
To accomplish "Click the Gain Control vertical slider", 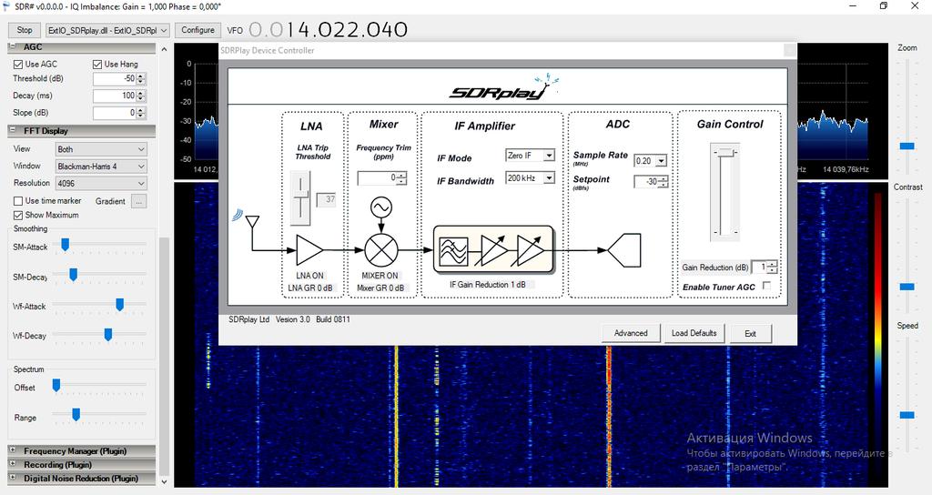I will pos(725,193).
